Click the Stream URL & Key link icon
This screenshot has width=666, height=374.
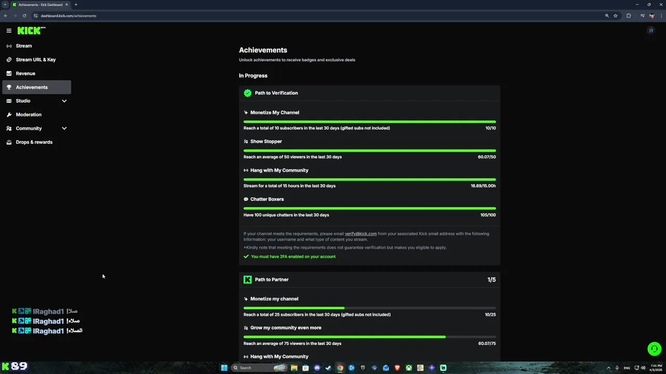[x=9, y=60]
